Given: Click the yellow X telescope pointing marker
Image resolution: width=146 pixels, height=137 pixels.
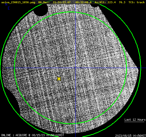Looking at the screenshot, I should 59,79.
